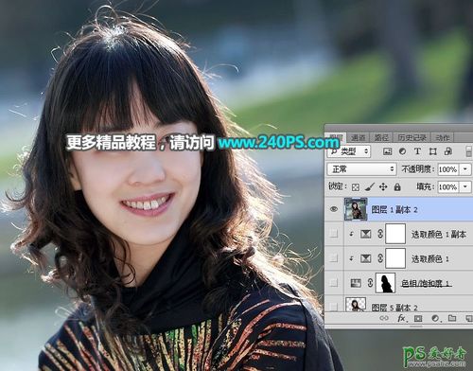Select white mask thumbnail of 选取颜色 1
Screen dimensions: 473x371
click(395, 258)
